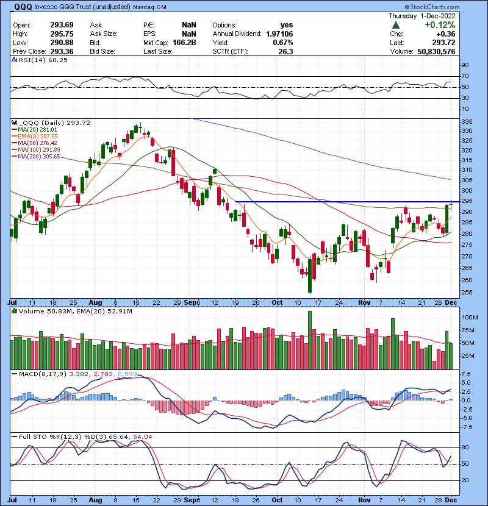Click the green up-arrow change indicator
Image resolution: width=488 pixels, height=506 pixels.
(x=396, y=25)
